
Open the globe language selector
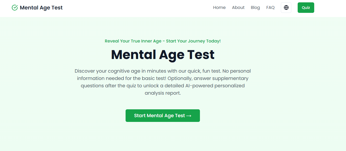tap(286, 8)
